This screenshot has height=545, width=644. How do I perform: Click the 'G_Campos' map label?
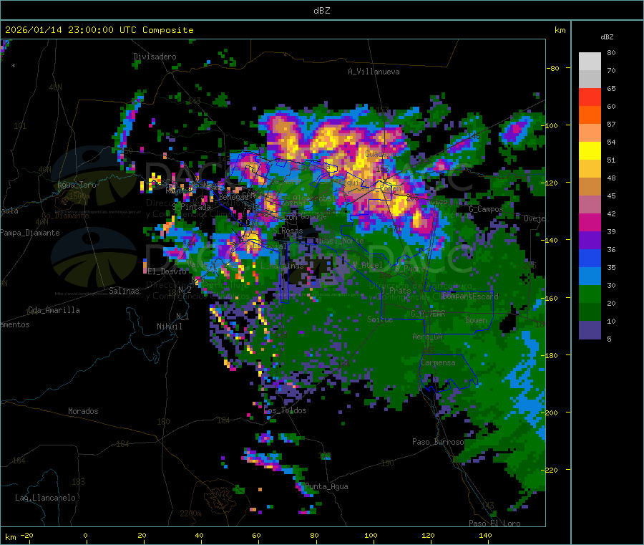pyautogui.click(x=486, y=209)
